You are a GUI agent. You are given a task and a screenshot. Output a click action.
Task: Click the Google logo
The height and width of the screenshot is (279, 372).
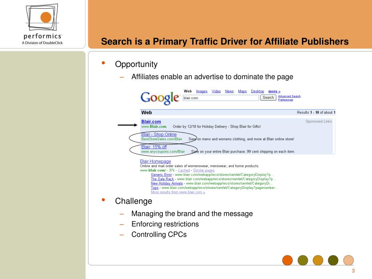pyautogui.click(x=160, y=98)
